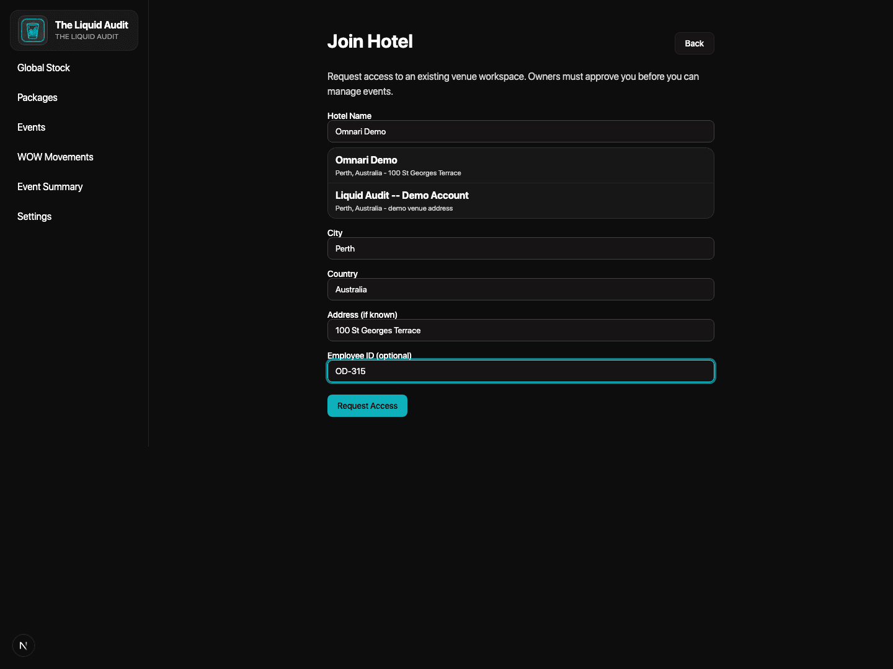Click The Liquid Audit brand name text
The width and height of the screenshot is (893, 669).
click(91, 25)
